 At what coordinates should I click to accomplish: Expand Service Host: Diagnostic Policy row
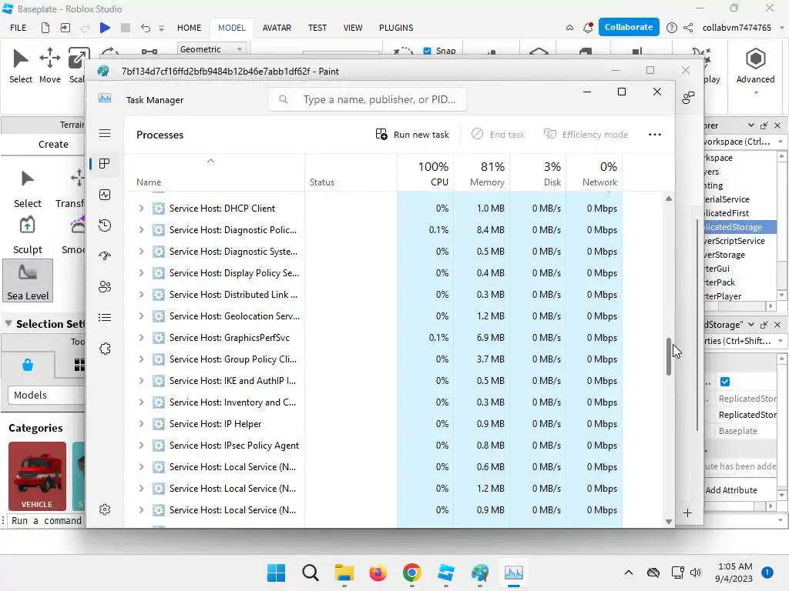[142, 230]
